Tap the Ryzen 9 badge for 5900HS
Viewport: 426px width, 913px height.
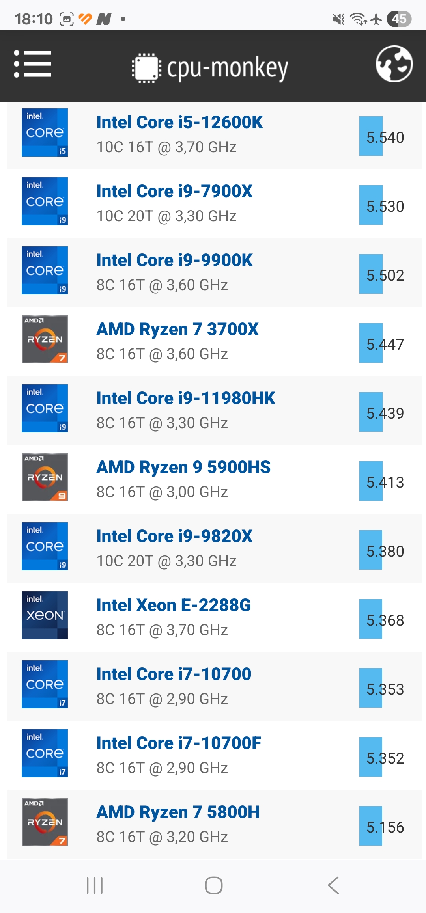[45, 477]
